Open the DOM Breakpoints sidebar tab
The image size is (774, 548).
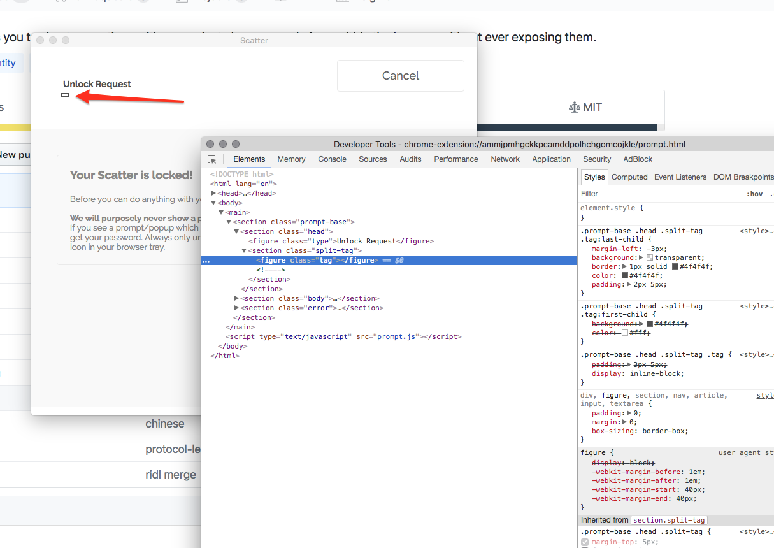743,177
